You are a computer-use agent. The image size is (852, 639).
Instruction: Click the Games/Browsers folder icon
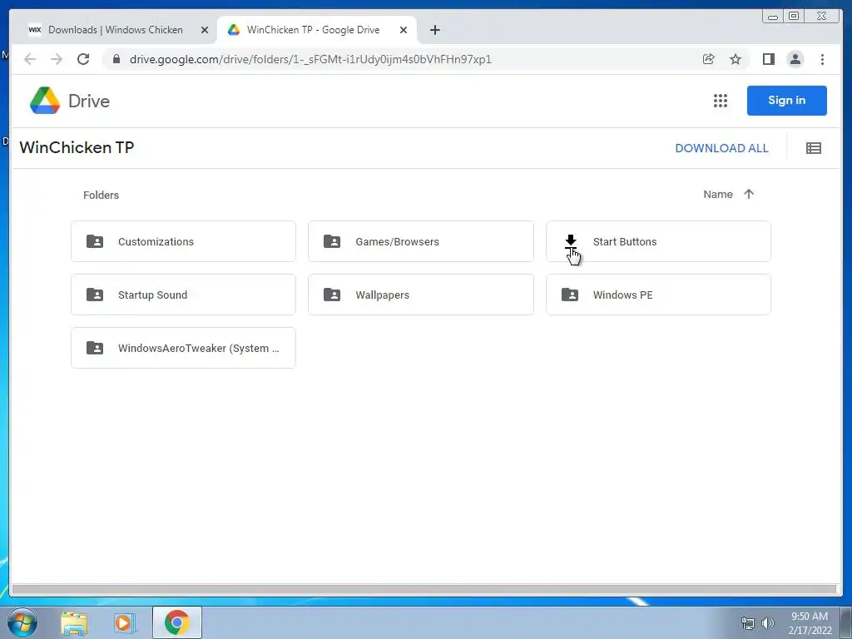[332, 241]
